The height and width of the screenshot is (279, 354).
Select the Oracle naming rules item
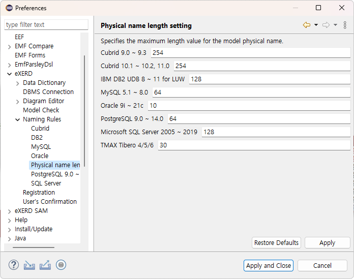[x=40, y=156]
